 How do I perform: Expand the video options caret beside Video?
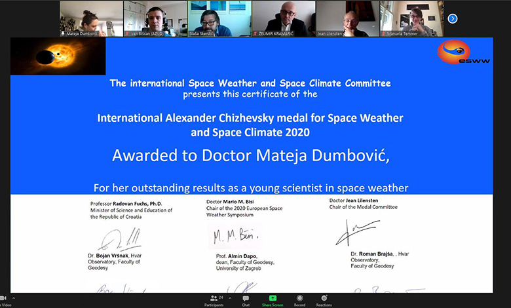tap(14, 298)
